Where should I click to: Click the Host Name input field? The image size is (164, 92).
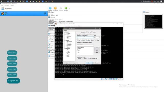85,37
